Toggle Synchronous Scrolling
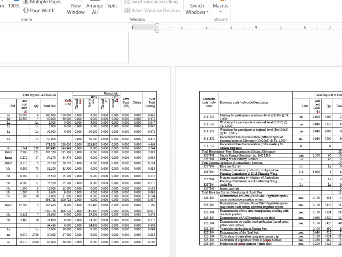The width and height of the screenshot is (342, 257). (x=151, y=2)
